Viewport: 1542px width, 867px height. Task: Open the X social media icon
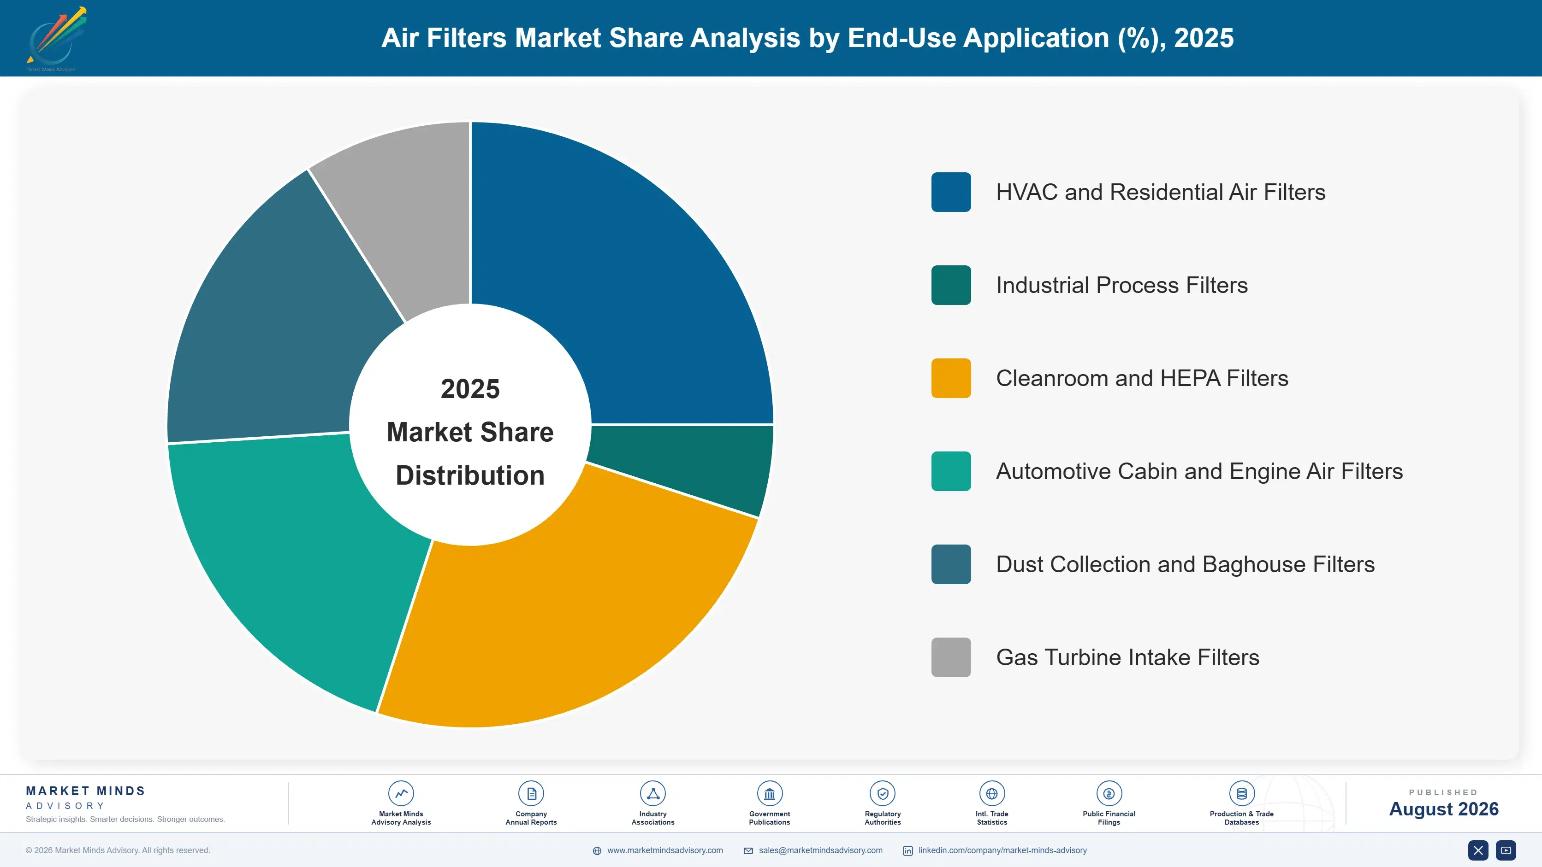pos(1478,850)
